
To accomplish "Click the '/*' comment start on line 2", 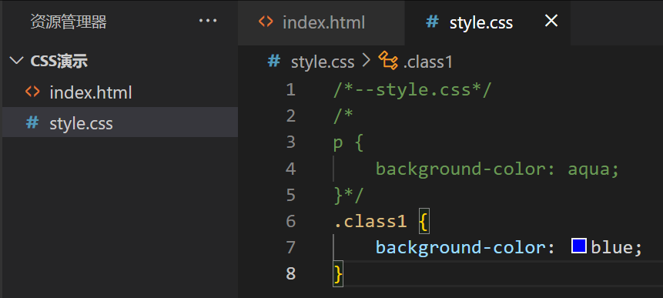I will click(343, 116).
